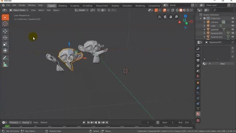This screenshot has width=236, height=133.
Task: Open Texture properties tab
Action: pyautogui.click(x=198, y=120)
